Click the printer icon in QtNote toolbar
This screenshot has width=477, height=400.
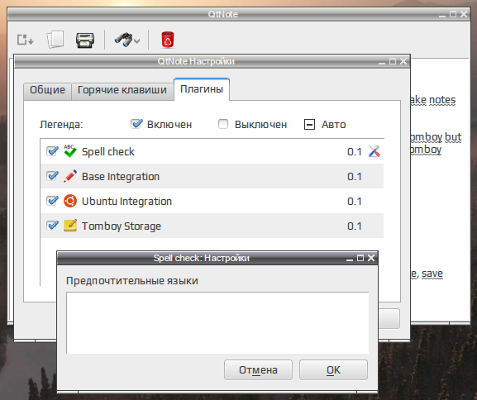pos(85,40)
